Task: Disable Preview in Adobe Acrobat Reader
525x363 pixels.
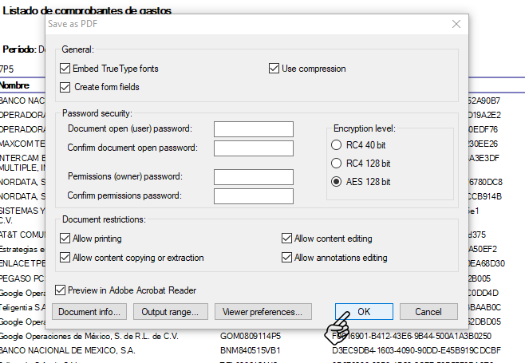Action: pyautogui.click(x=60, y=290)
